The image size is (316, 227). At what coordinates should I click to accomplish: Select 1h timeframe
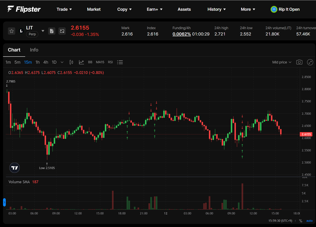click(x=37, y=62)
